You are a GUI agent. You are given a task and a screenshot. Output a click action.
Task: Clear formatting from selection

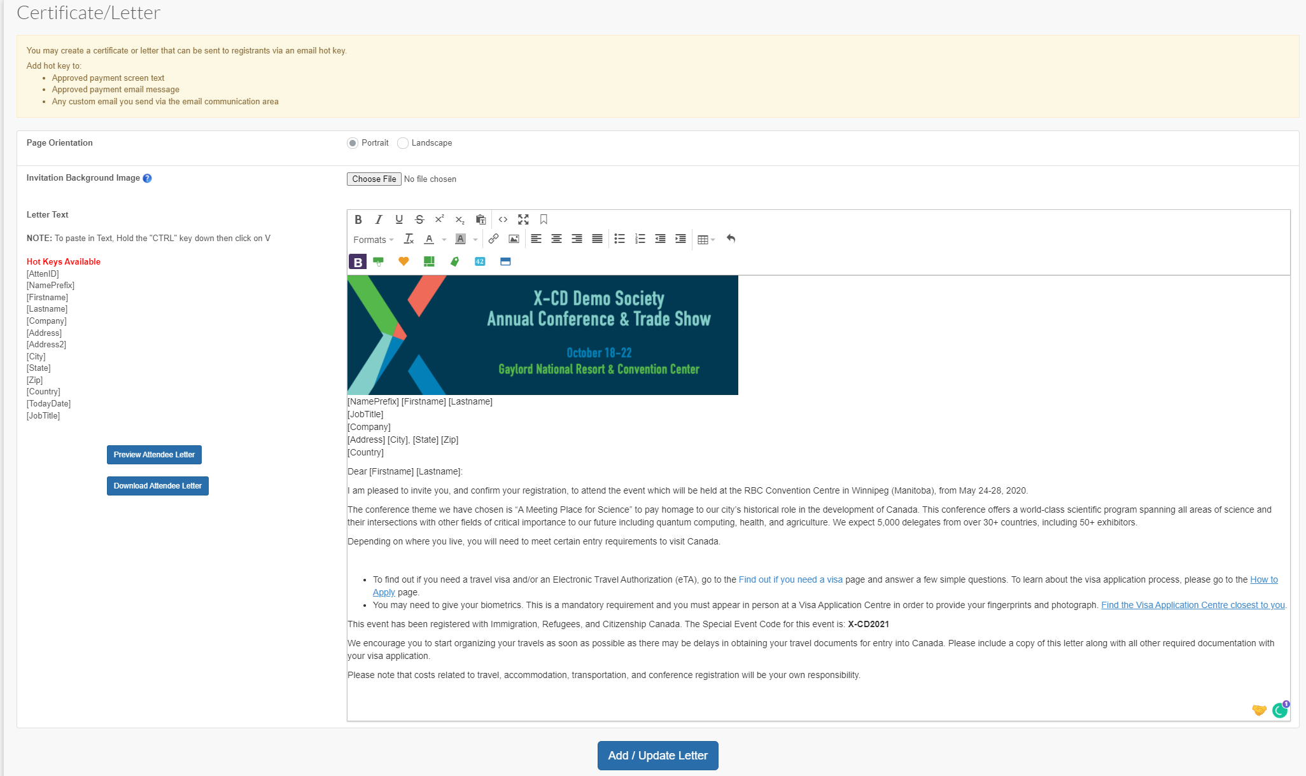(409, 239)
